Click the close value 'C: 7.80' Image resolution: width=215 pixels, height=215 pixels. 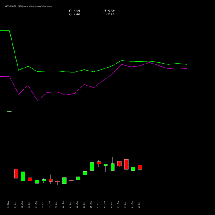pyautogui.click(x=74, y=11)
